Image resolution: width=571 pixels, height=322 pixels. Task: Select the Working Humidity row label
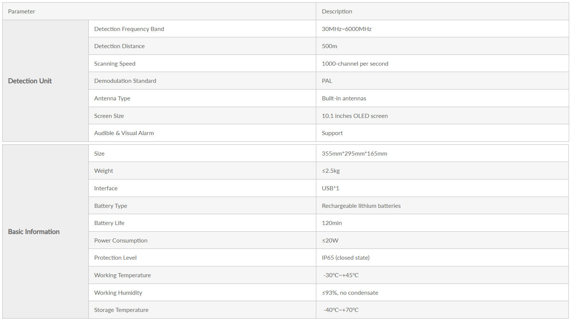(118, 293)
